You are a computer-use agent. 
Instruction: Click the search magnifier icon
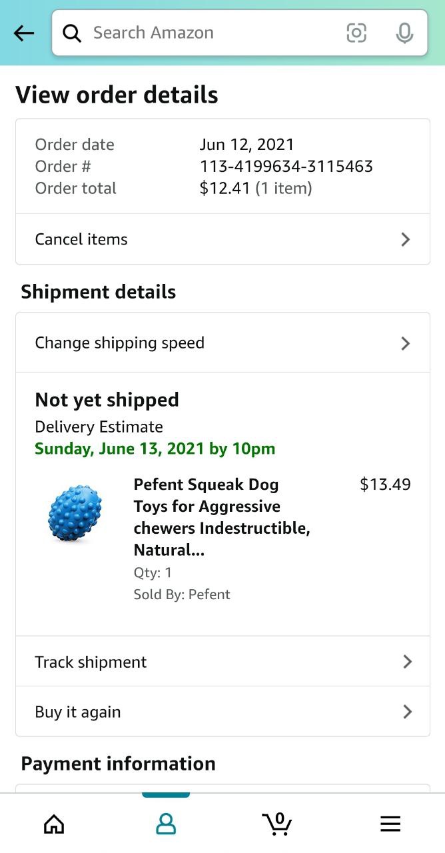[72, 33]
